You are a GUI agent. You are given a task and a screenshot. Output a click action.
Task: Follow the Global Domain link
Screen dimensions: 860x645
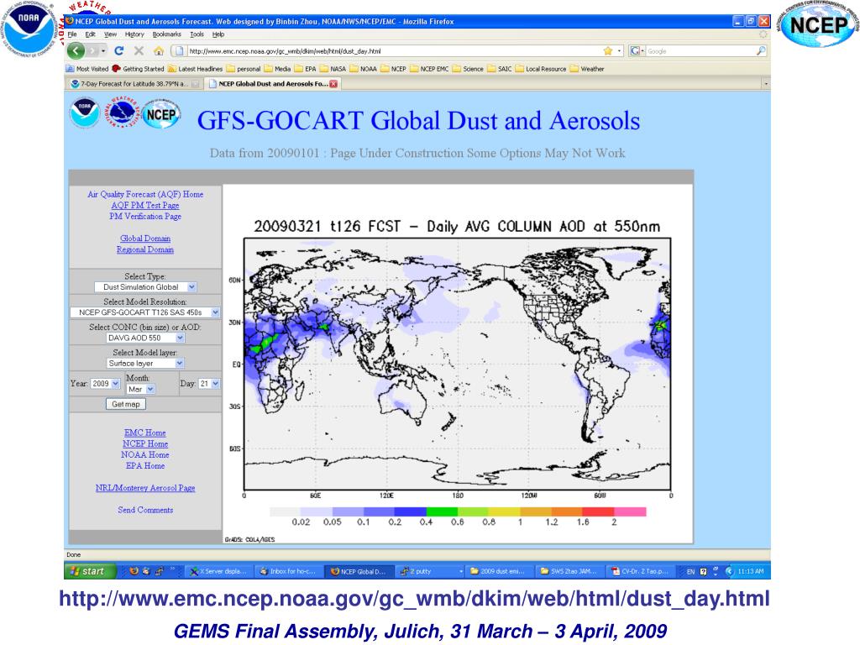point(145,238)
